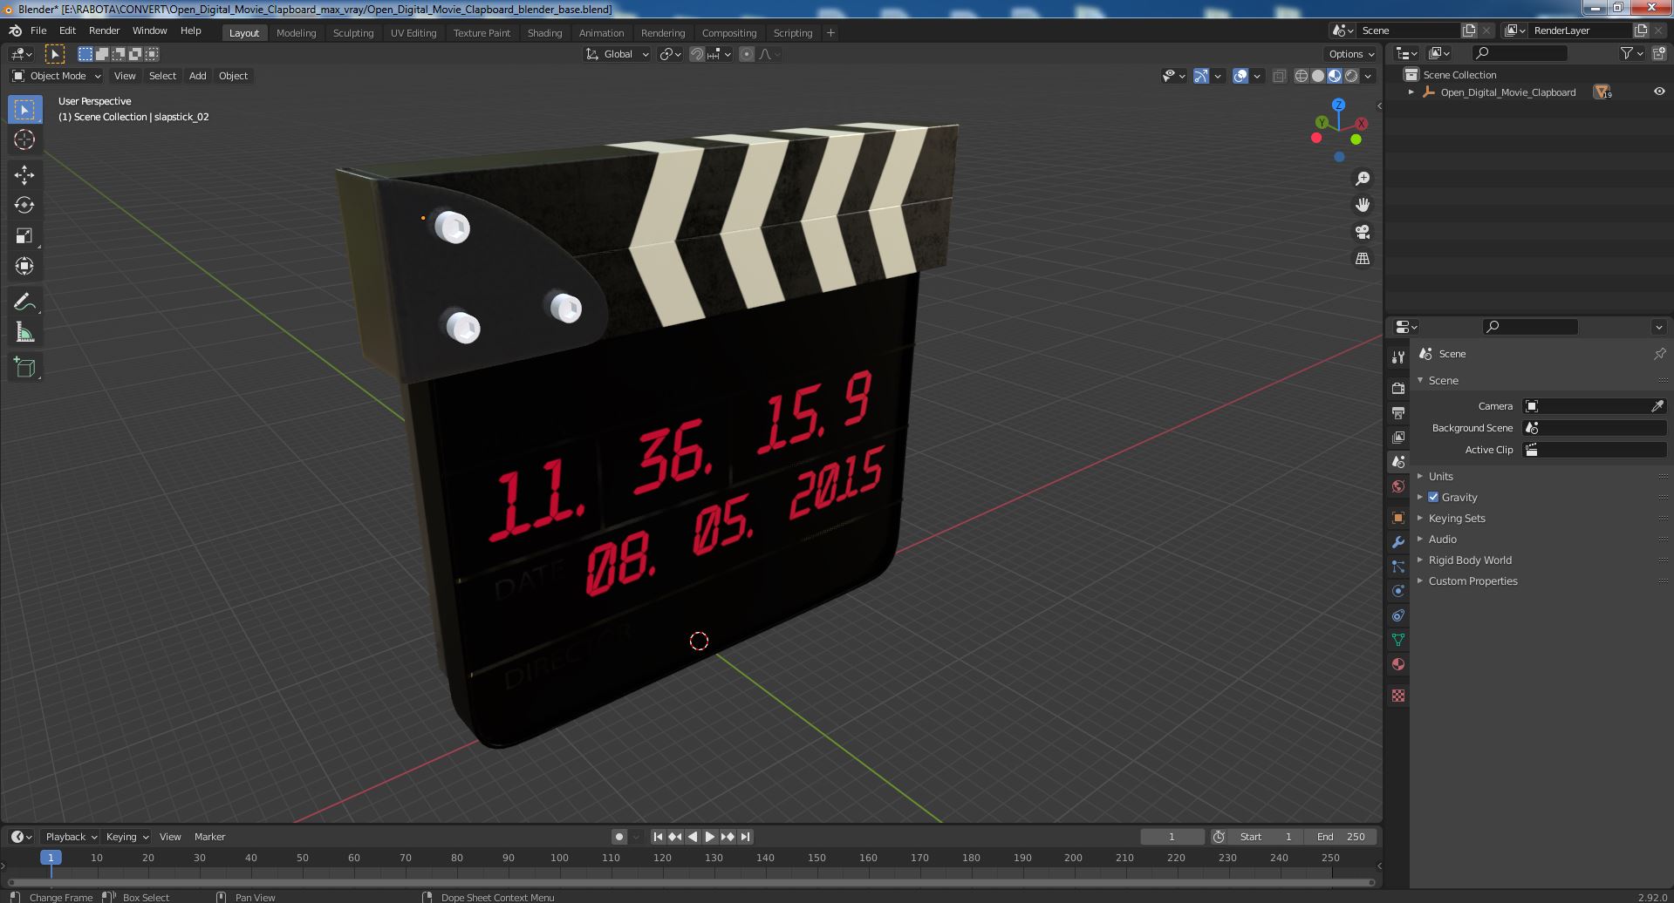Jump to the timeline end frame

(x=745, y=837)
